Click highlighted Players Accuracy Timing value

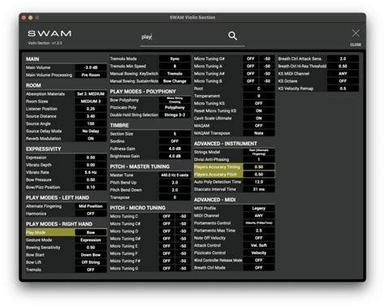(x=259, y=166)
